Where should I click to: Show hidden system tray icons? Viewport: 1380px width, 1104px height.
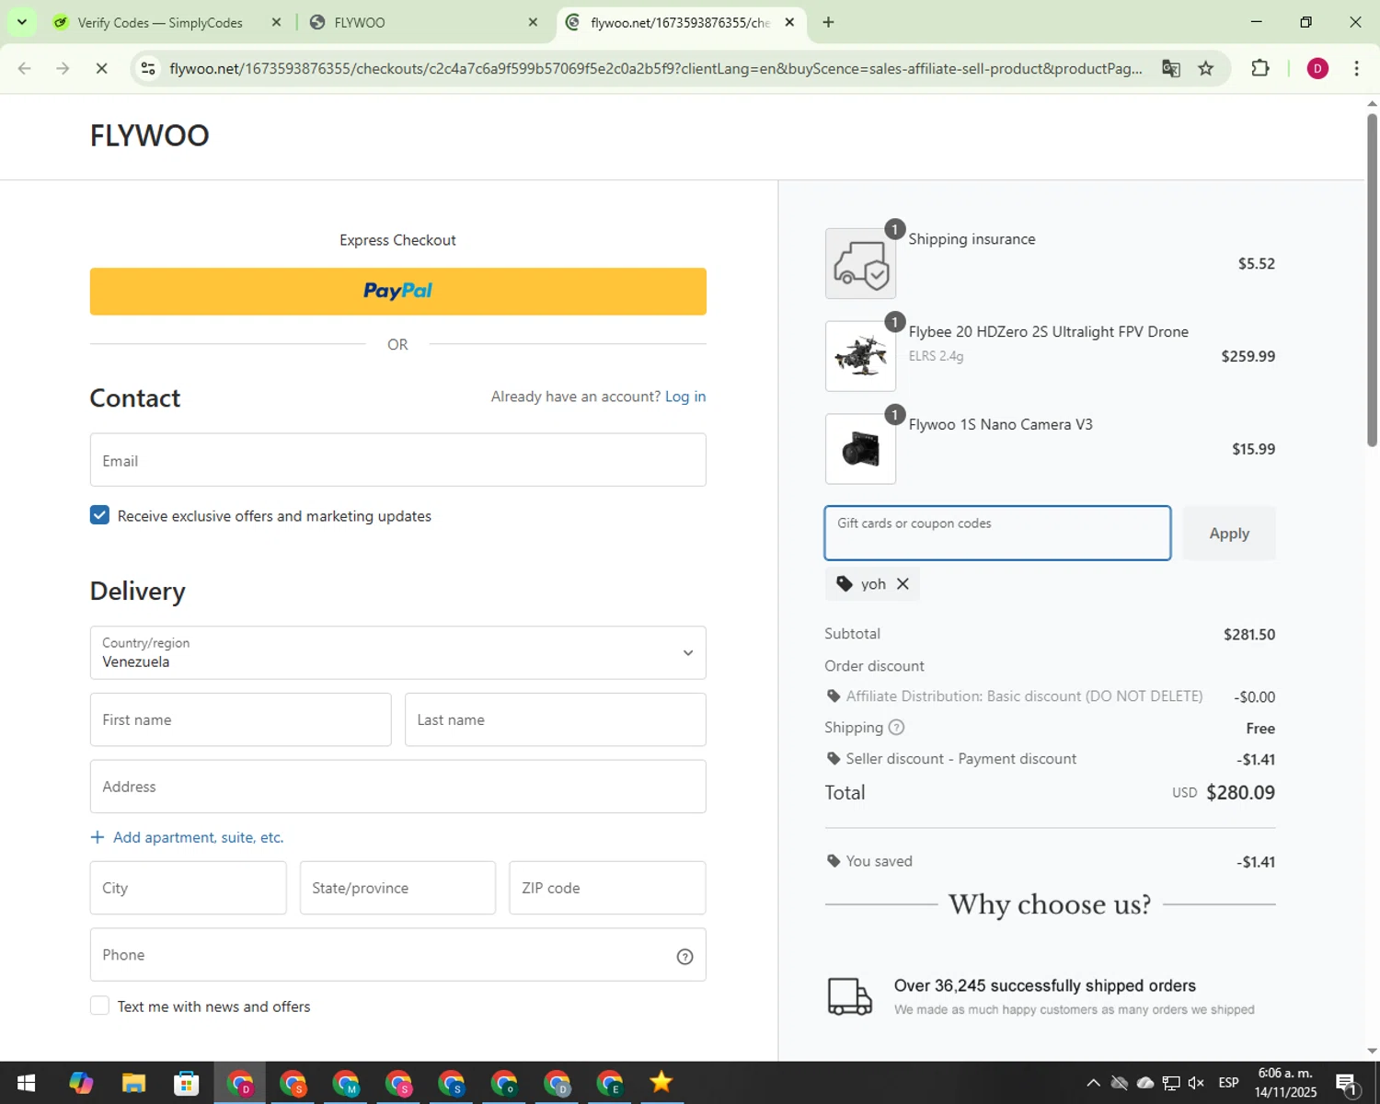1093,1083
